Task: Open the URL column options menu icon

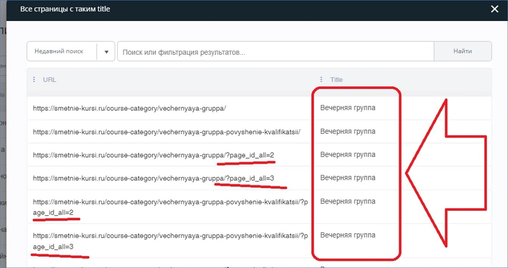Action: tap(34, 79)
